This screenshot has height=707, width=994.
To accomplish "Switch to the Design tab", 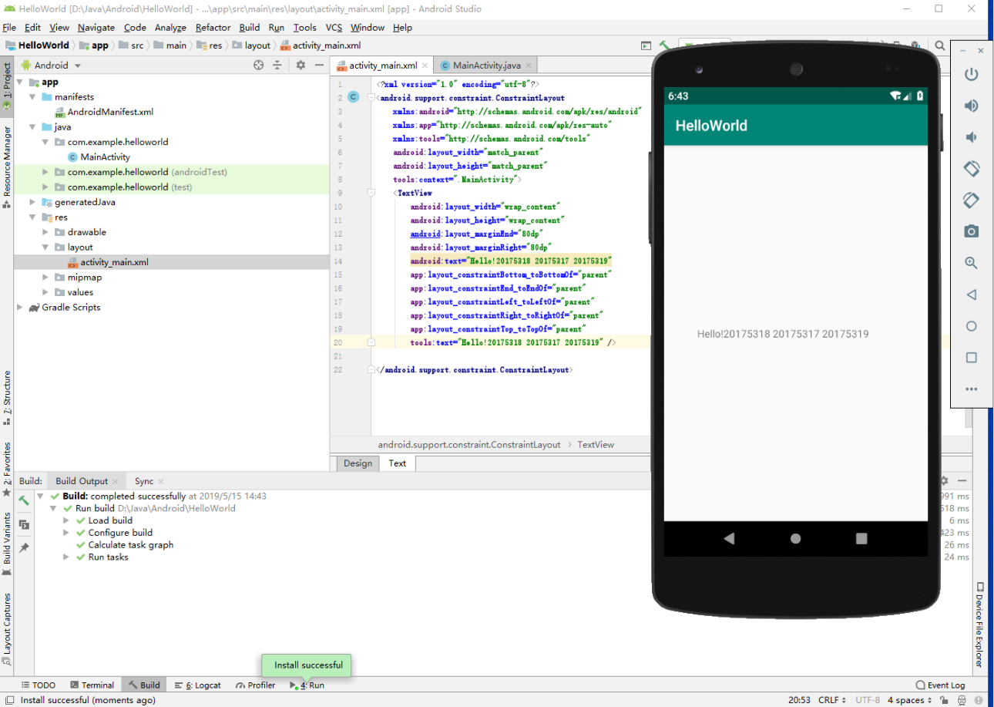I will click(x=358, y=463).
